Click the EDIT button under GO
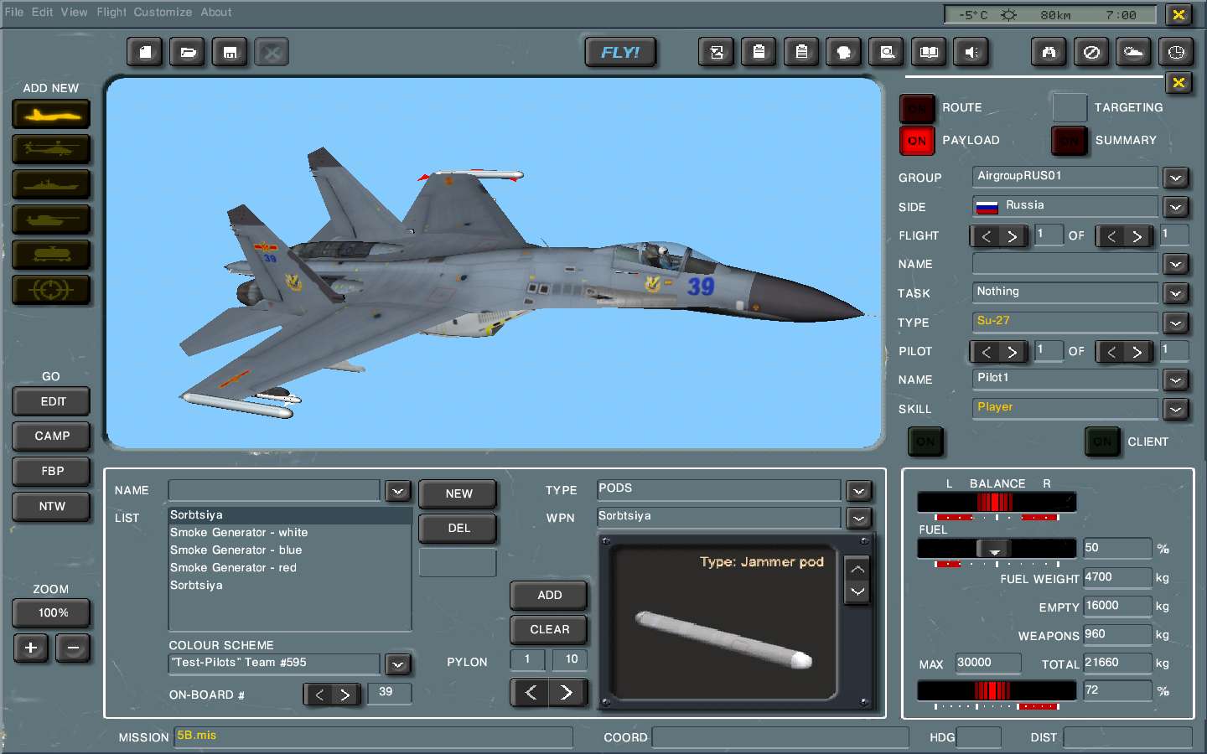 coord(52,401)
